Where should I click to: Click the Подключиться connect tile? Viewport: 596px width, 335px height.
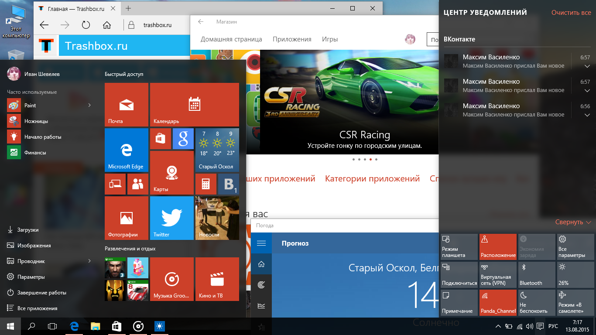(x=459, y=274)
